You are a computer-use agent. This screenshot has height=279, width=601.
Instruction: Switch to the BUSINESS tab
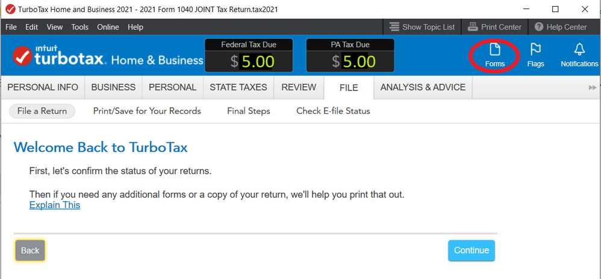tap(113, 87)
